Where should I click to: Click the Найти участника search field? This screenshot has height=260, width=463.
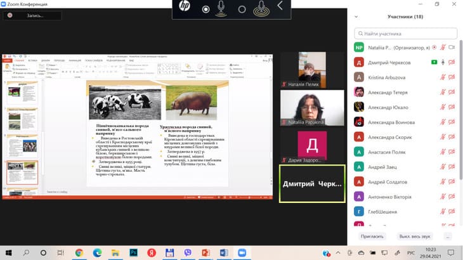tap(406, 32)
